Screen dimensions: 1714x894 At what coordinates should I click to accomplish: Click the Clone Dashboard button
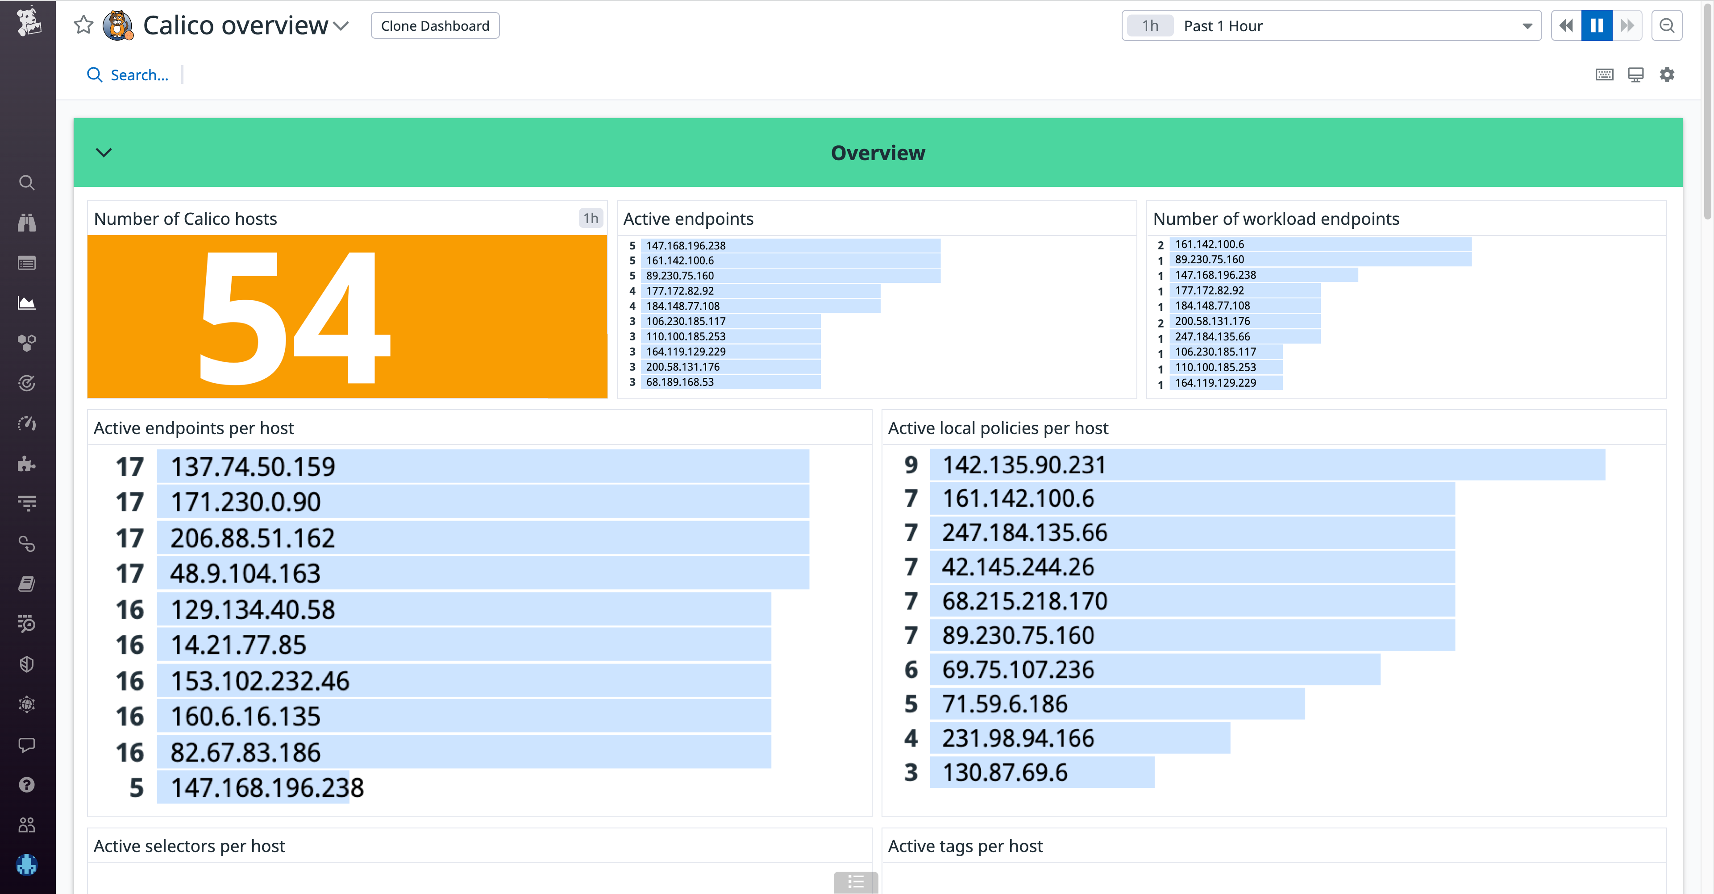(434, 25)
